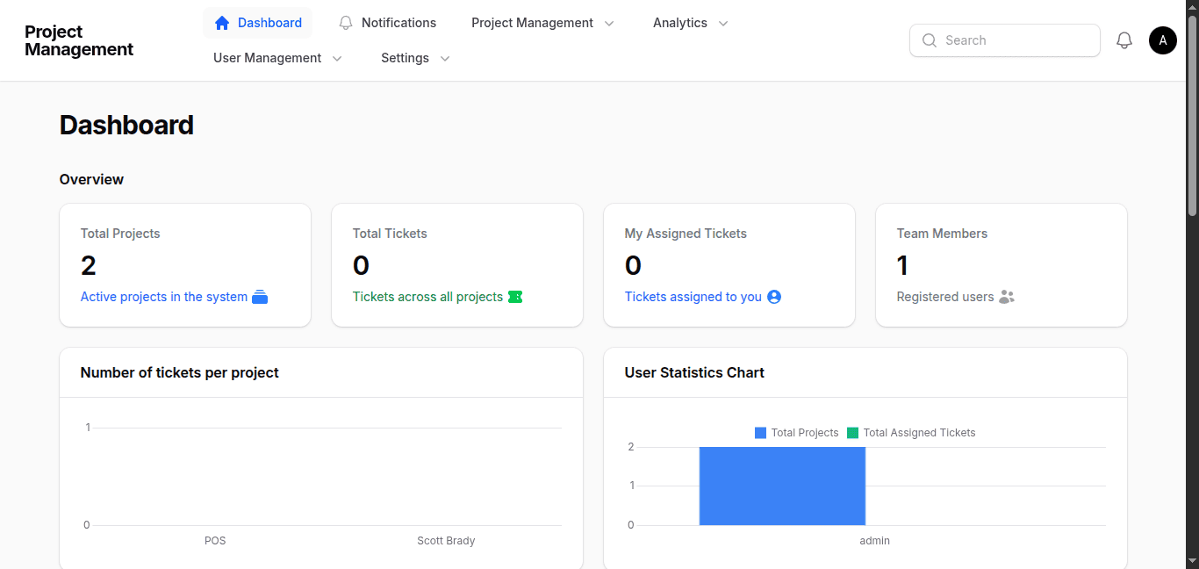The width and height of the screenshot is (1199, 569).
Task: Click the Tickets assigned to you link
Action: coord(693,297)
